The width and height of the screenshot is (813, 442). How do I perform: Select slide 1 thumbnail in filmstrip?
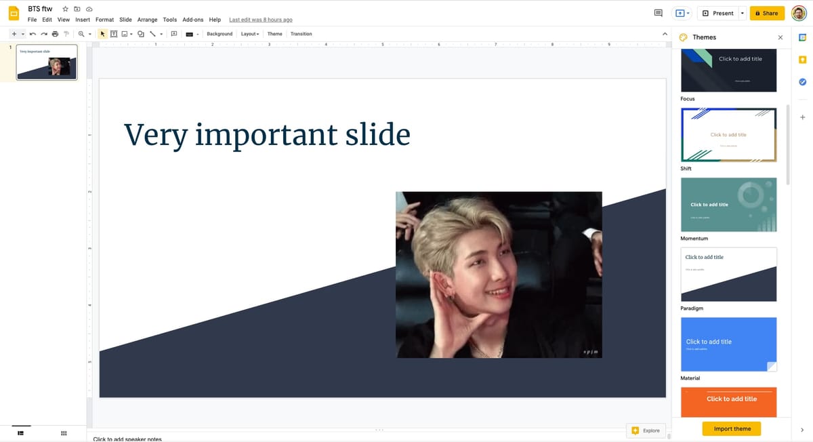pos(47,62)
